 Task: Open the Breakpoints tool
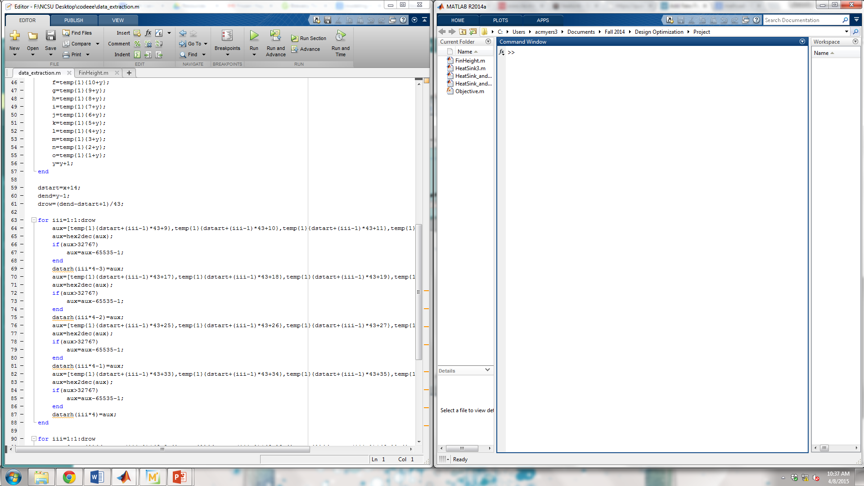tap(227, 36)
